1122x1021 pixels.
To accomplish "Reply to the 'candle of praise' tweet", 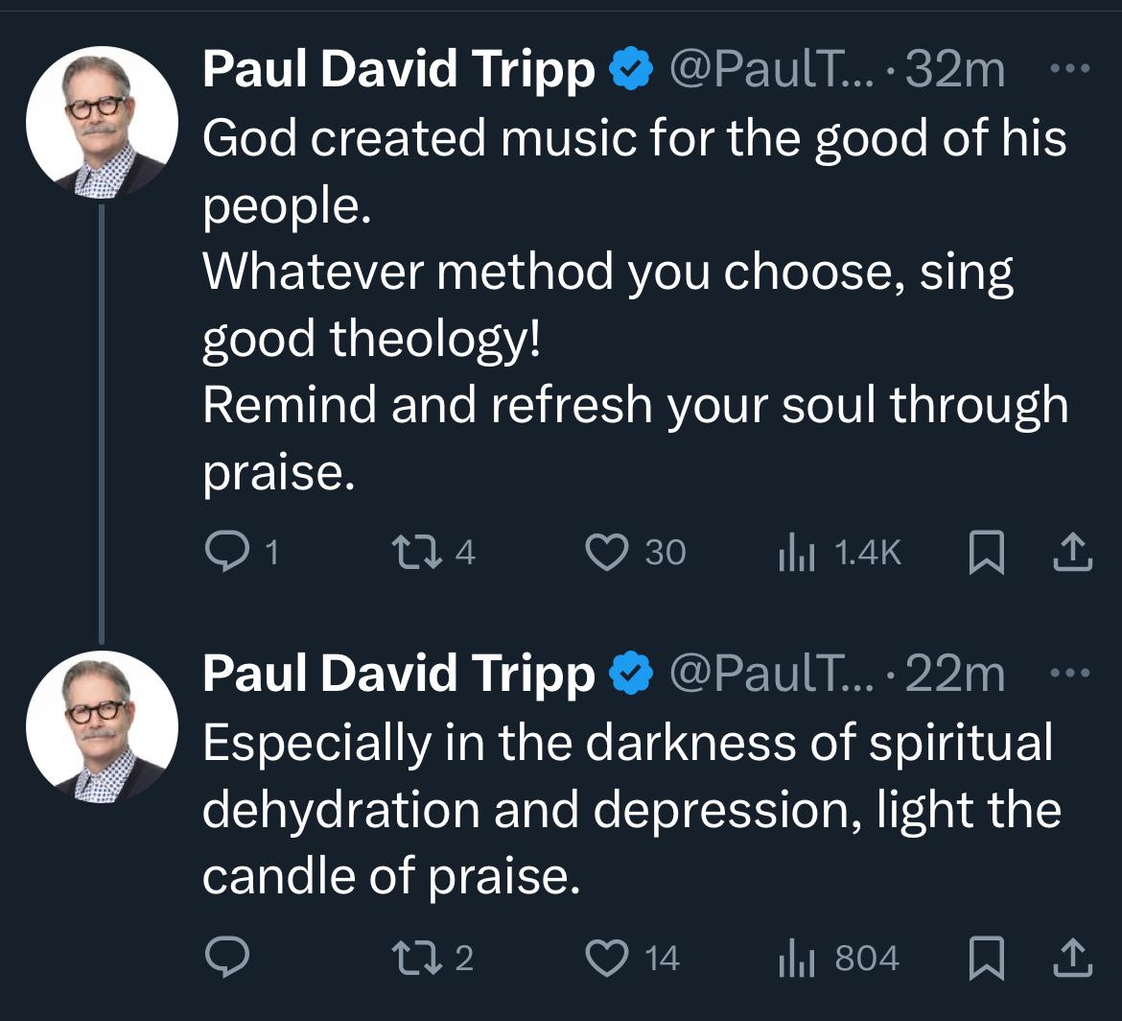I will coord(226,957).
